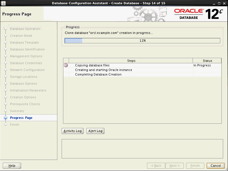This screenshot has height=171, width=228.
Task: Click the 11% progress bar
Action: click(x=142, y=40)
